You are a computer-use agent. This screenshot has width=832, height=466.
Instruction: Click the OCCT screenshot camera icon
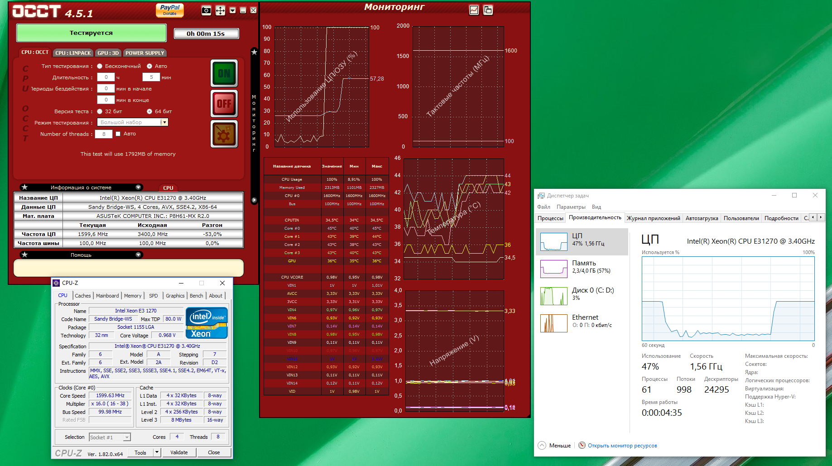pyautogui.click(x=206, y=10)
